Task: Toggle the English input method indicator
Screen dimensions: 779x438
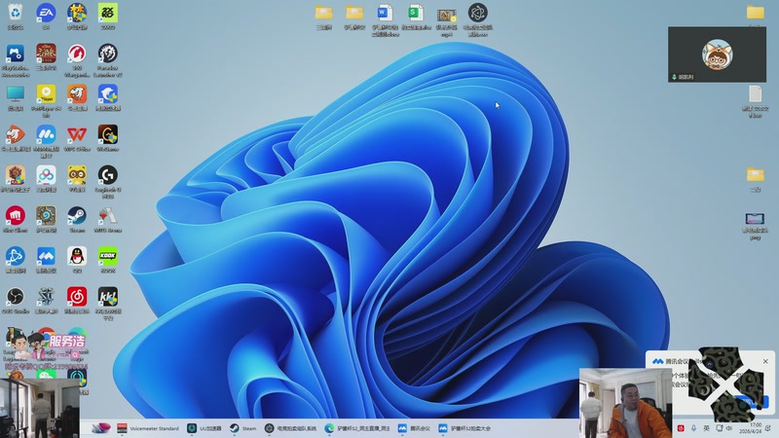Action: click(x=707, y=428)
